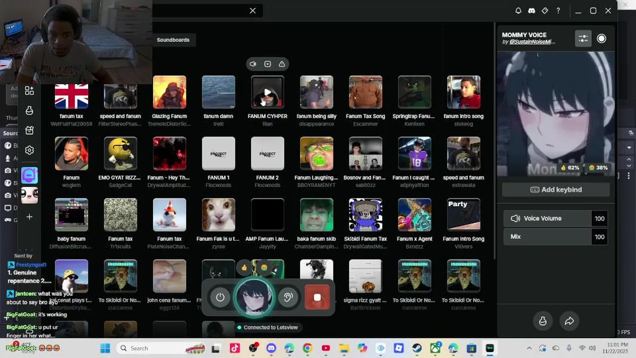Clear the search bar with X
The height and width of the screenshot is (358, 636).
tap(252, 10)
